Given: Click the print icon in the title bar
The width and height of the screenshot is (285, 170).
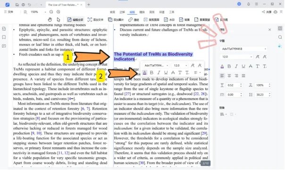Looking at the screenshot, I should [23, 5].
